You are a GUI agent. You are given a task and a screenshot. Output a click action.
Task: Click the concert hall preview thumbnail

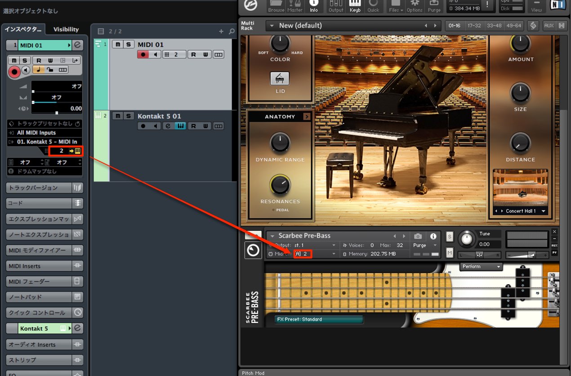[x=521, y=188]
